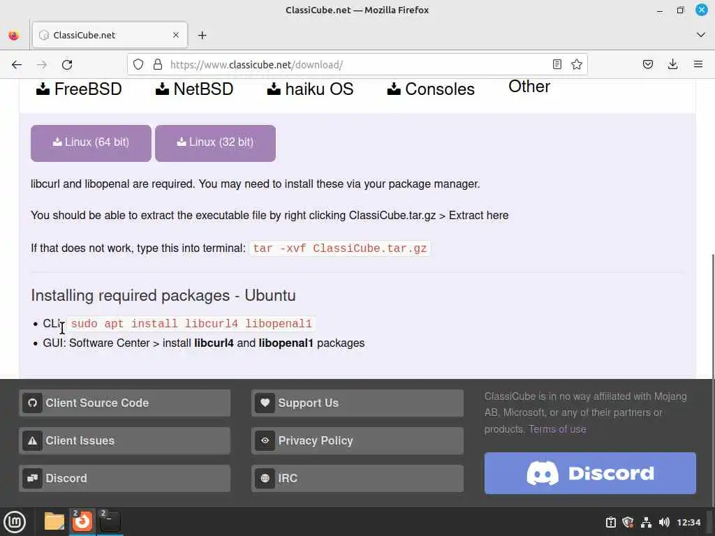Switch to the haiku OS download tab
This screenshot has width=715, height=536.
(x=310, y=89)
